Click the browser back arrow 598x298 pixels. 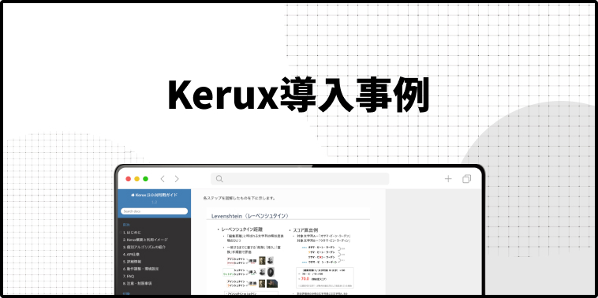point(163,179)
